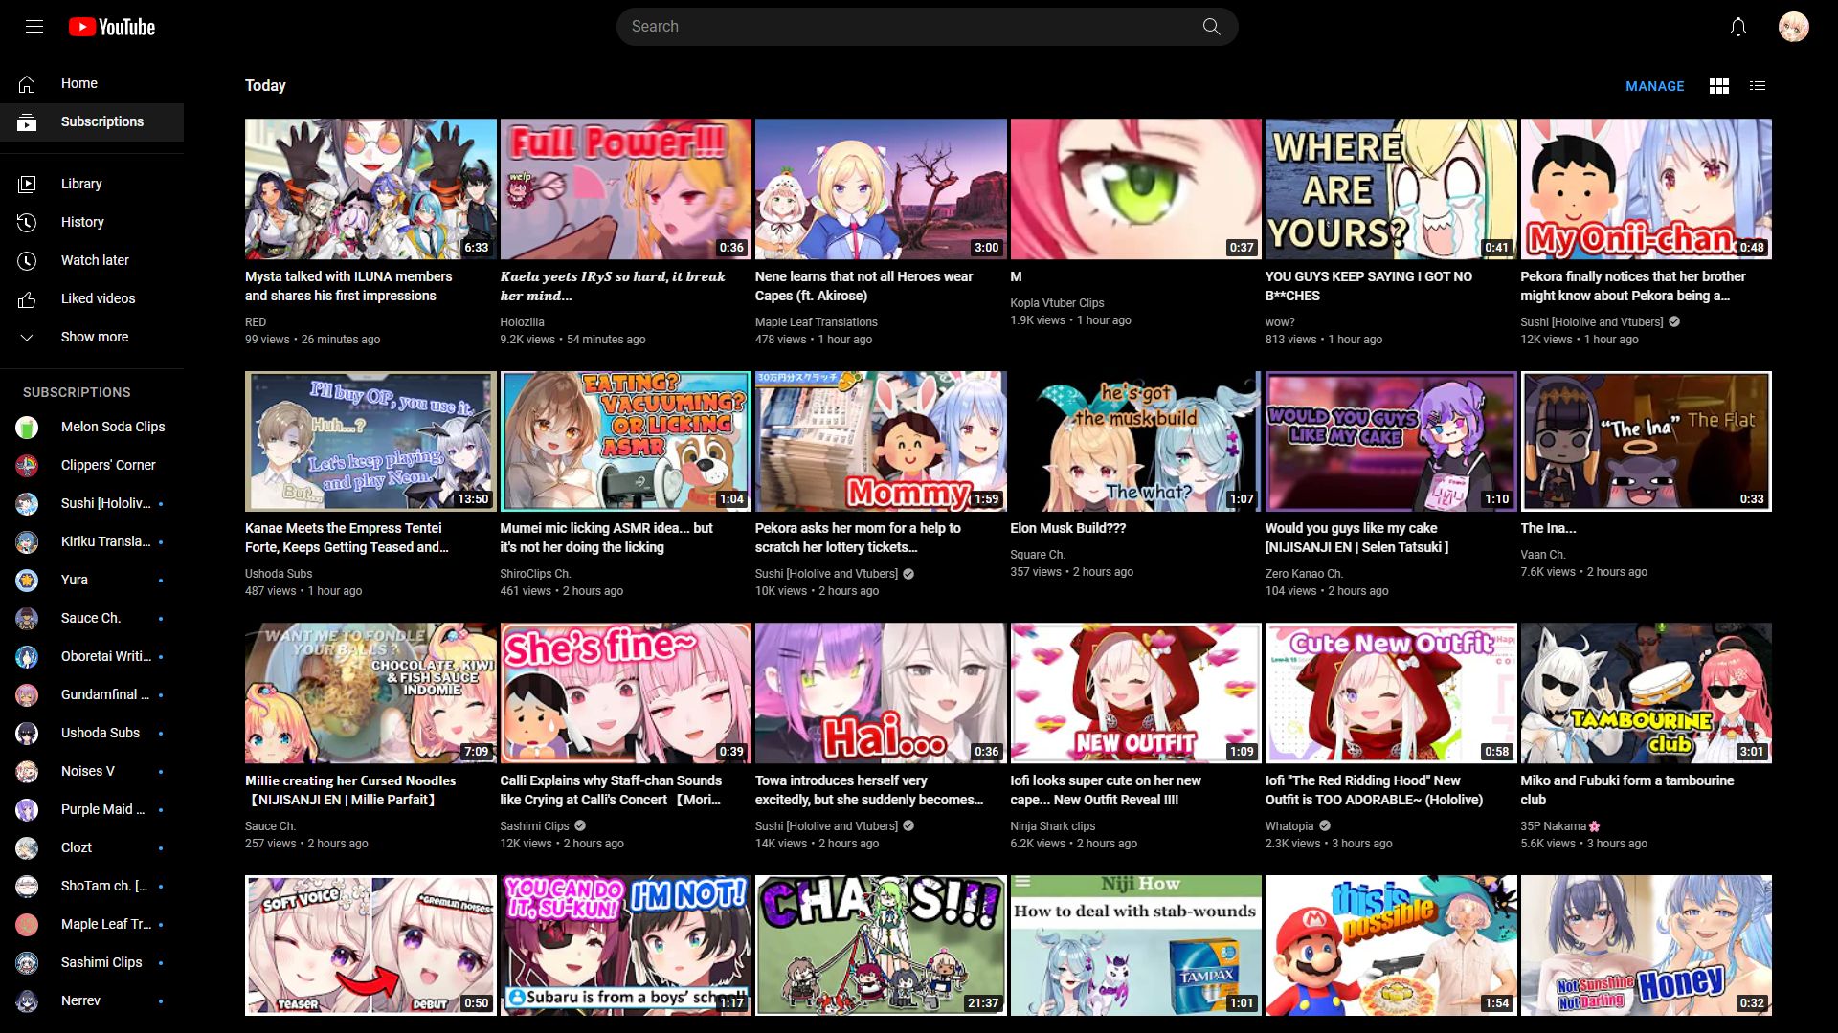1838x1033 pixels.
Task: Open the Ushoda Subs channel link
Action: click(100, 733)
